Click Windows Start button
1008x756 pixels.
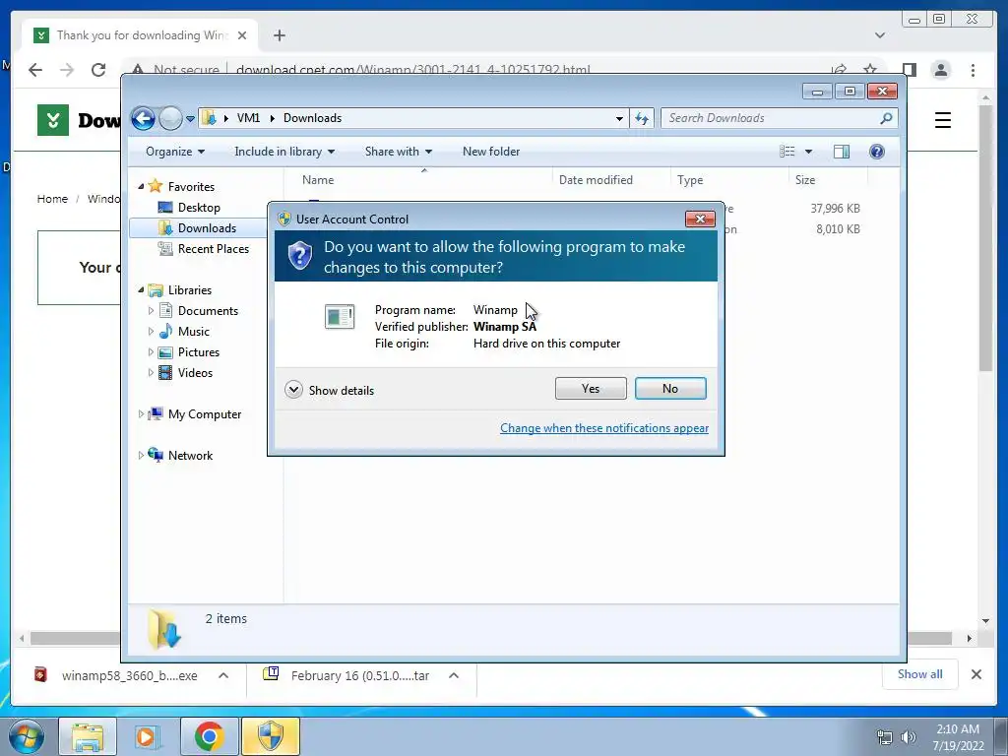[x=26, y=736]
